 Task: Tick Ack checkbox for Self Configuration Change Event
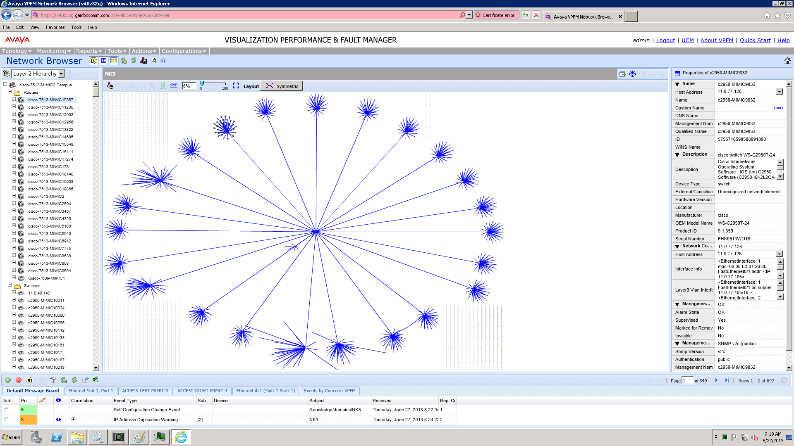[6, 410]
